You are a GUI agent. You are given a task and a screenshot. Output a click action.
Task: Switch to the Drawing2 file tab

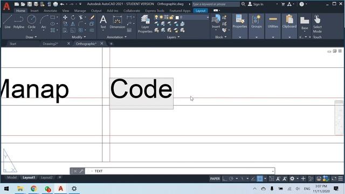click(50, 44)
